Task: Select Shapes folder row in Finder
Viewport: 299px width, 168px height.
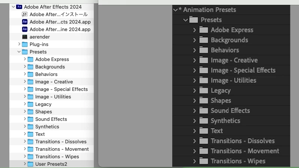Action: tap(44, 112)
